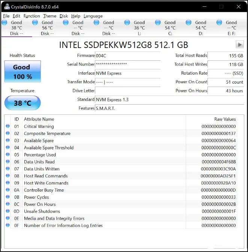Click Power On Hours value 43 hours
Image resolution: width=248 pixels, height=252 pixels.
(226, 91)
